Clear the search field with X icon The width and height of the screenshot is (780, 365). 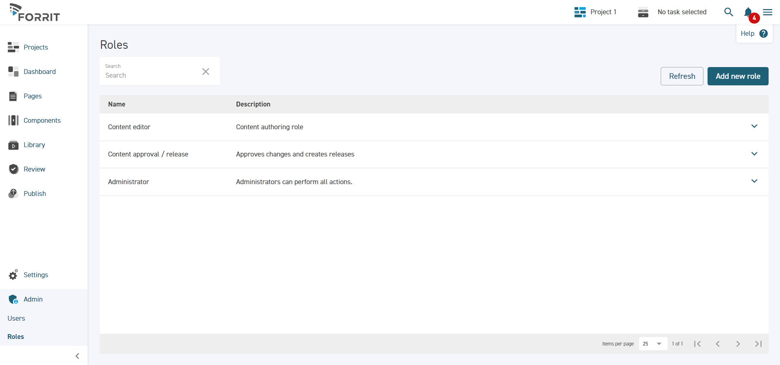(x=206, y=72)
